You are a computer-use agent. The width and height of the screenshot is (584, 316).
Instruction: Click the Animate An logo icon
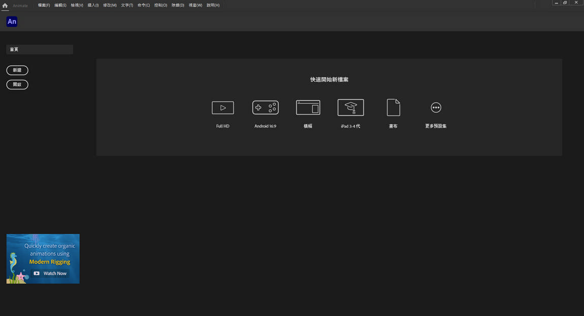click(12, 21)
